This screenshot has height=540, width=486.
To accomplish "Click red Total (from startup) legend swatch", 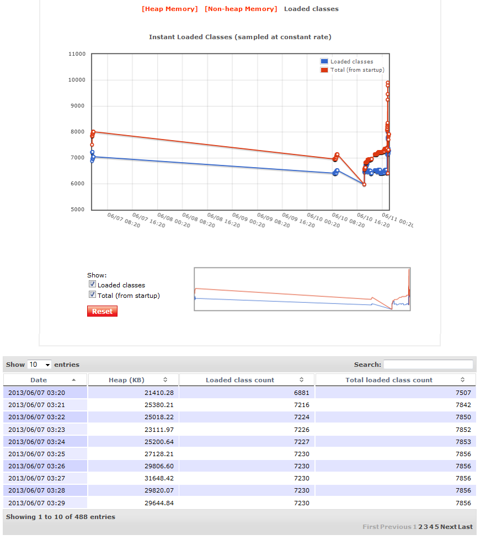I will click(324, 70).
